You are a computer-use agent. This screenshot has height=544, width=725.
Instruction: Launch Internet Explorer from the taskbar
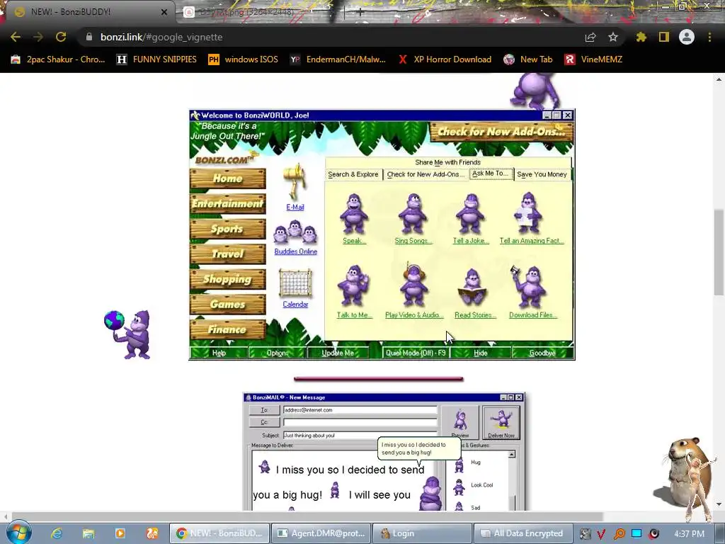point(57,533)
